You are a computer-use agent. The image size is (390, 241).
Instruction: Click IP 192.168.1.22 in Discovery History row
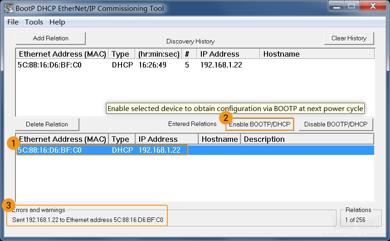coord(221,65)
